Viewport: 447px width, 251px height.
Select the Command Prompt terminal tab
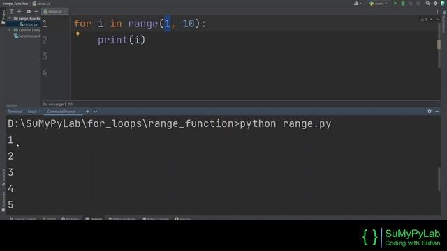61,112
